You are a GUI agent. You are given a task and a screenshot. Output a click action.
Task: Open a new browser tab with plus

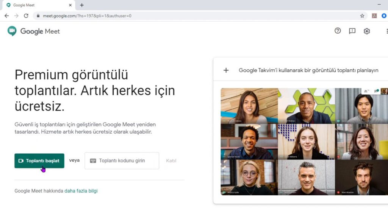click(x=82, y=5)
